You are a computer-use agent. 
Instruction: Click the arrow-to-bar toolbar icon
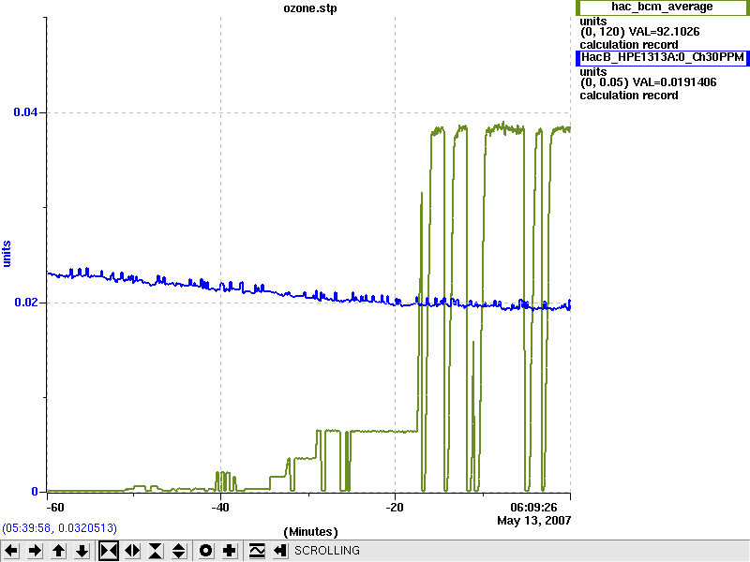280,551
